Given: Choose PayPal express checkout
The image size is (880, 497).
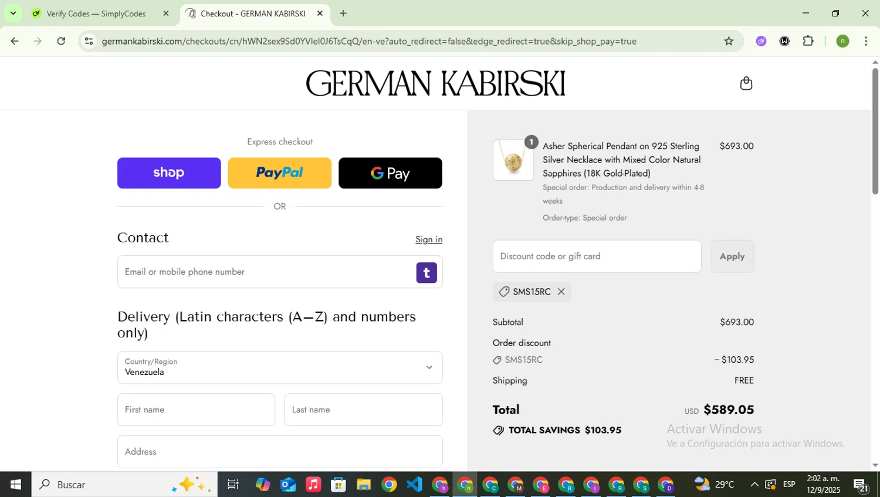Looking at the screenshot, I should click(x=279, y=173).
